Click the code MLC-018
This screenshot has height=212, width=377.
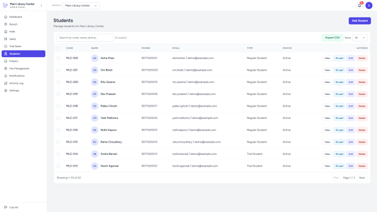click(72, 106)
